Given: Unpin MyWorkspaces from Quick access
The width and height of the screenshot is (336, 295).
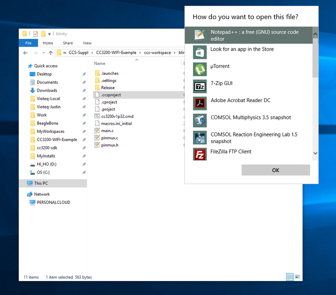Looking at the screenshot, I should point(84,132).
